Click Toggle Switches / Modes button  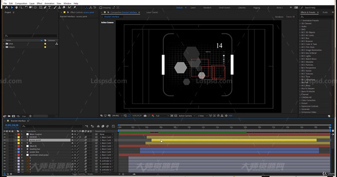click(83, 174)
